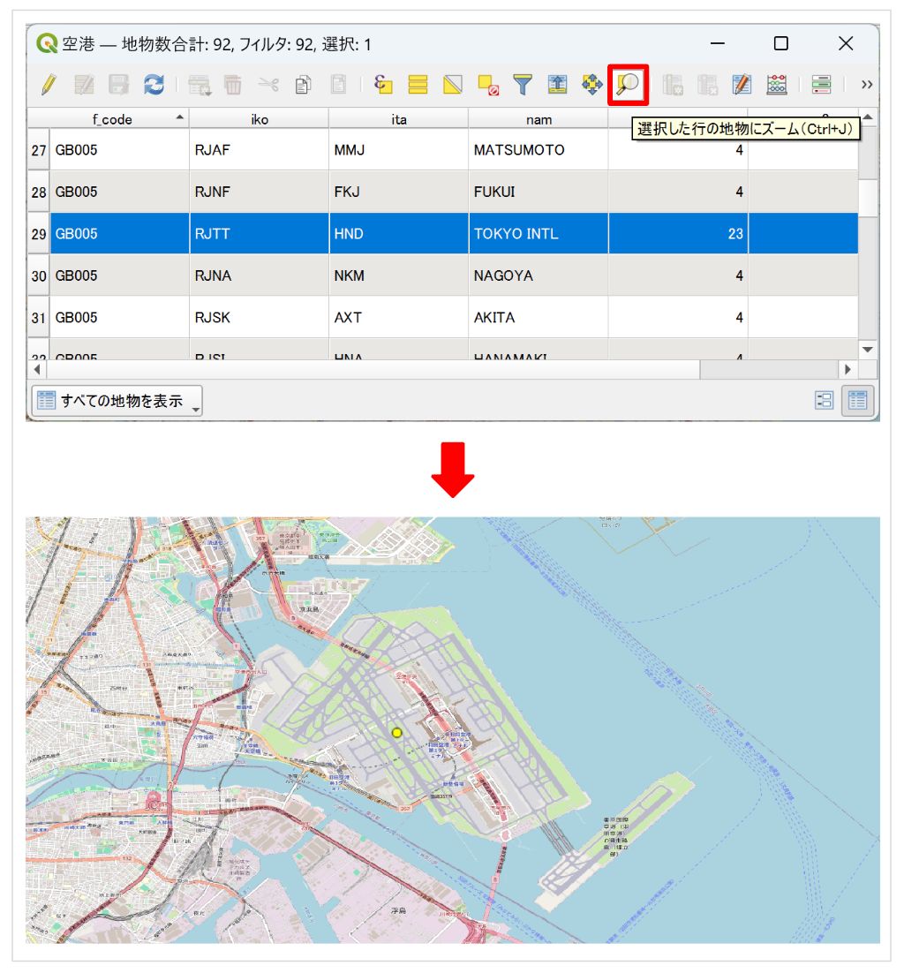This screenshot has width=904, height=973.
Task: Click the deselect all features icon
Action: pyautogui.click(x=488, y=85)
